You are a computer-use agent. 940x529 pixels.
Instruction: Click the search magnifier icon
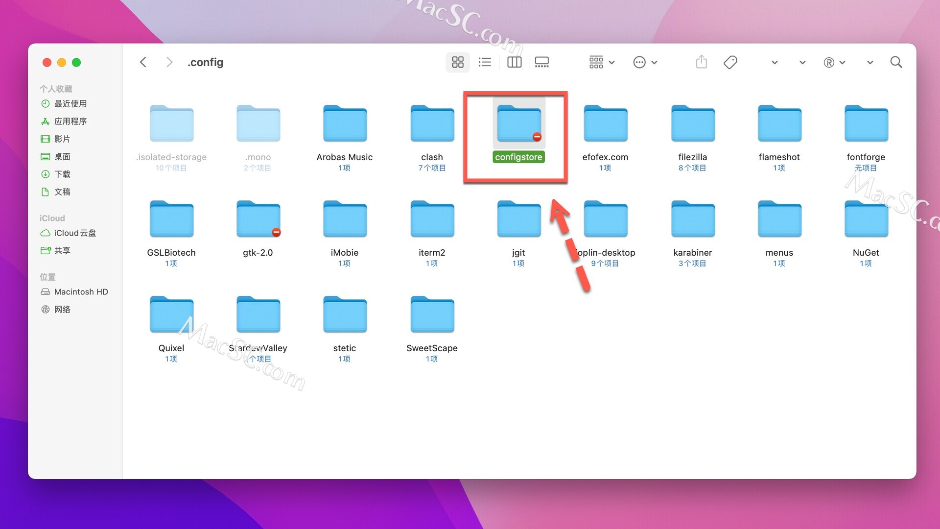(896, 62)
